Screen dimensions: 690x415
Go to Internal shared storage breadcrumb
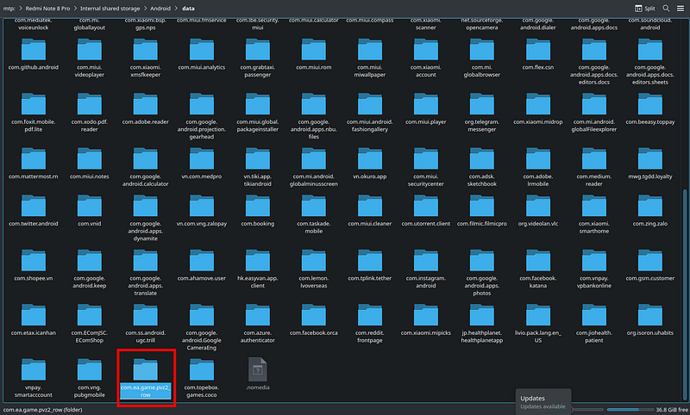[x=110, y=9]
